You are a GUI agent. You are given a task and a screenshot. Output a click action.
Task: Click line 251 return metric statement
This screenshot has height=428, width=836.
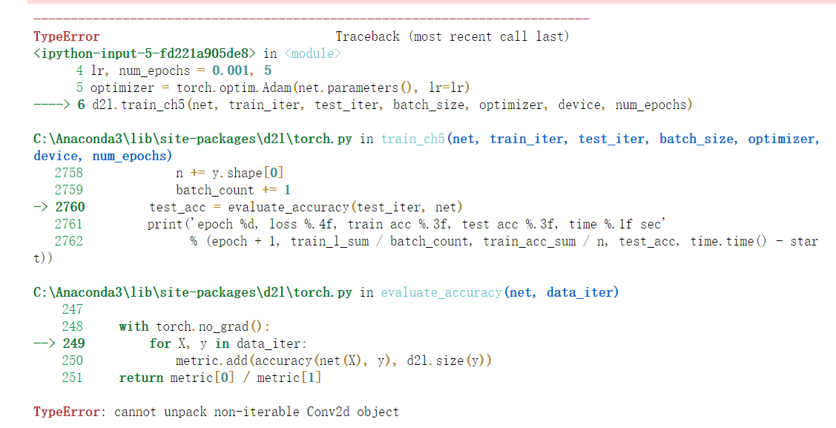point(220,378)
